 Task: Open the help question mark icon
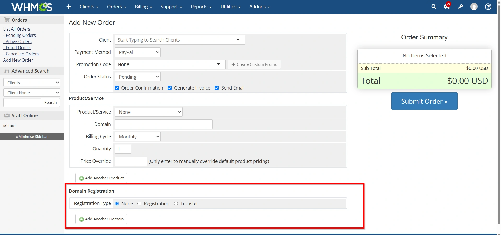click(488, 7)
